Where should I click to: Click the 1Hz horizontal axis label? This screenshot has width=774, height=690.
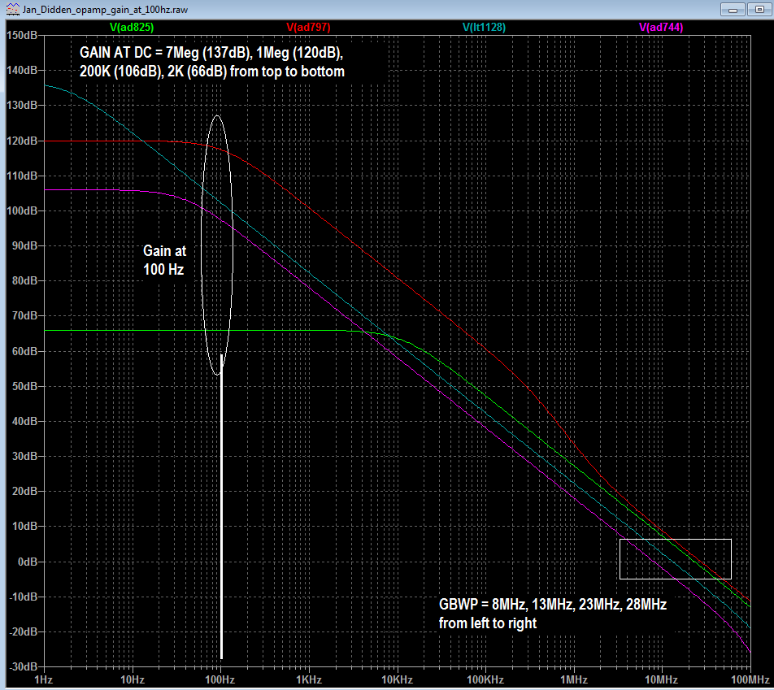pyautogui.click(x=43, y=680)
